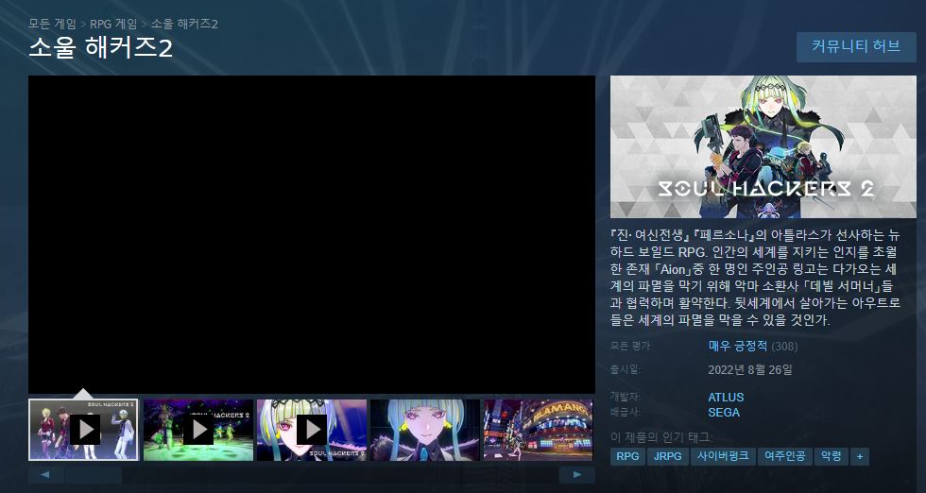Select the RPG popular tag

pyautogui.click(x=627, y=456)
